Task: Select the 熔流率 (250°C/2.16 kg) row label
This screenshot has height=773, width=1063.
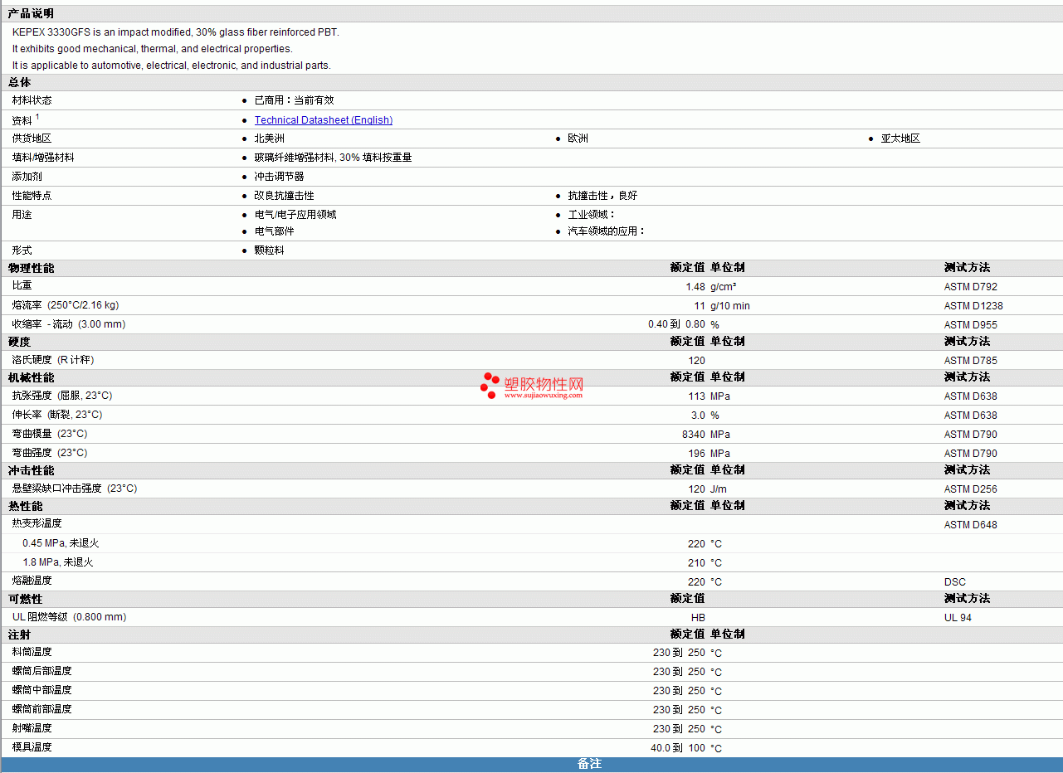Action: coord(66,305)
